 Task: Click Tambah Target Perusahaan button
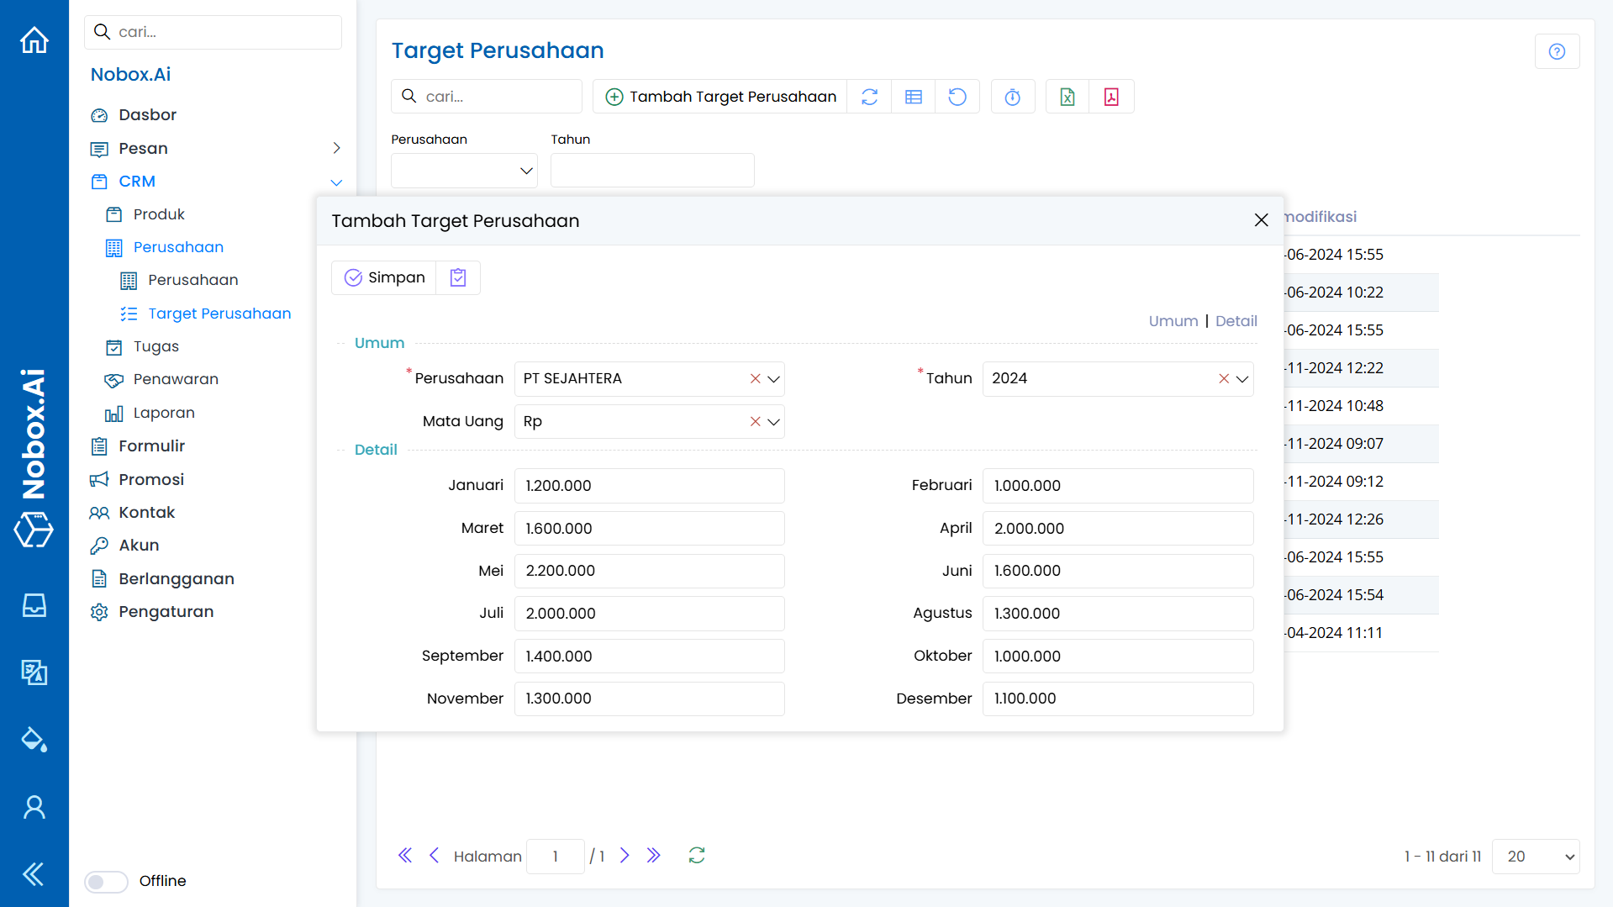click(720, 97)
